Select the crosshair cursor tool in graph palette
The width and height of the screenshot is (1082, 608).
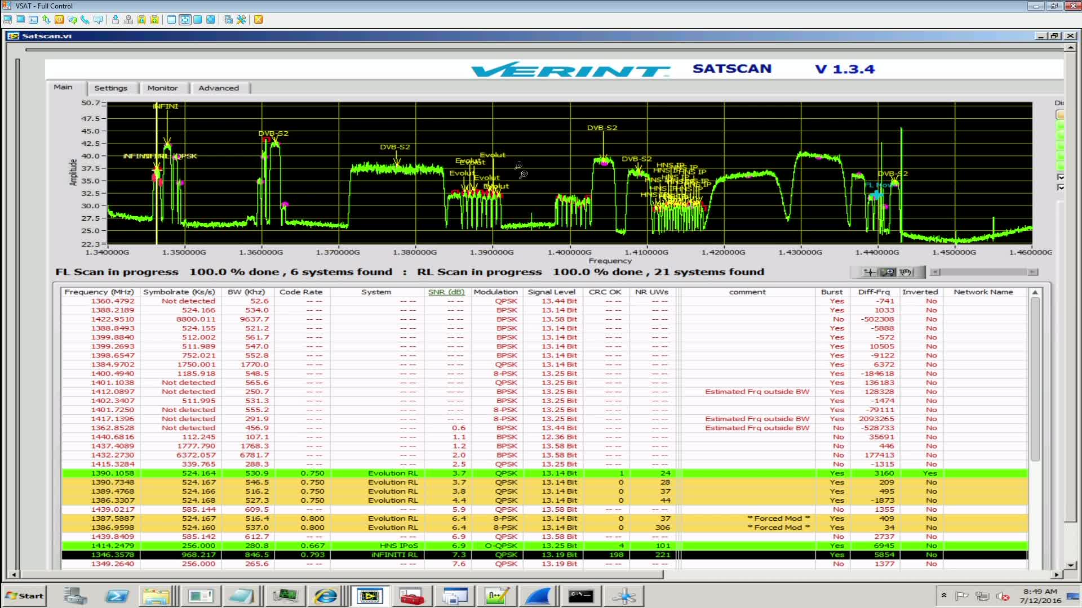(870, 272)
